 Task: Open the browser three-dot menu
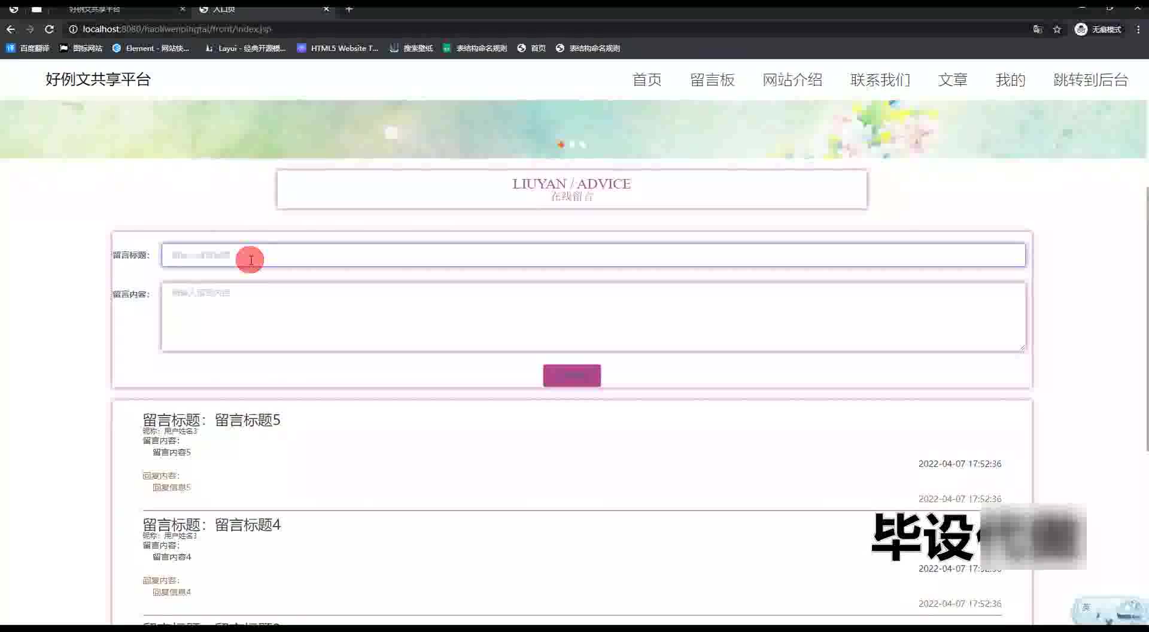(x=1138, y=29)
